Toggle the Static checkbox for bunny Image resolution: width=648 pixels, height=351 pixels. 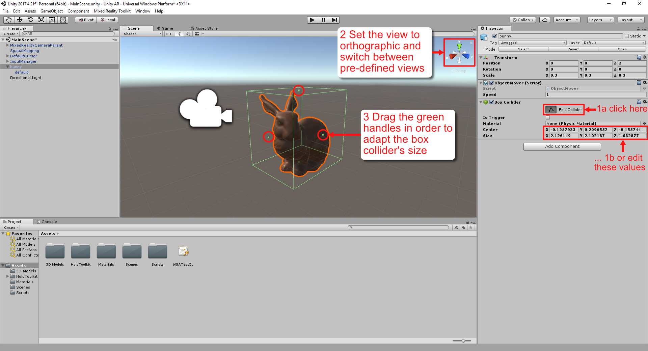pyautogui.click(x=627, y=36)
